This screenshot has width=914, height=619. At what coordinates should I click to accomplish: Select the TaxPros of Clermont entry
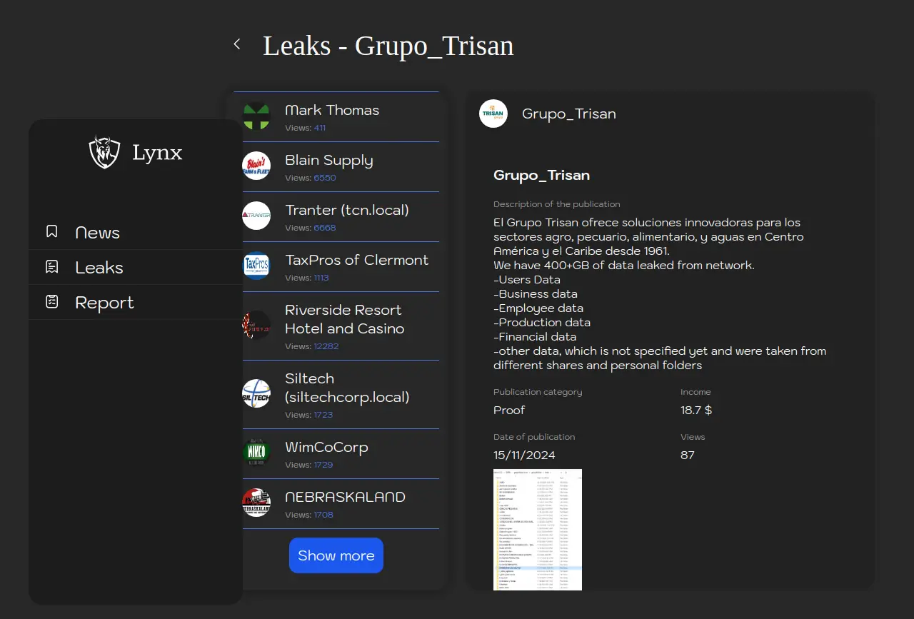[x=356, y=261]
